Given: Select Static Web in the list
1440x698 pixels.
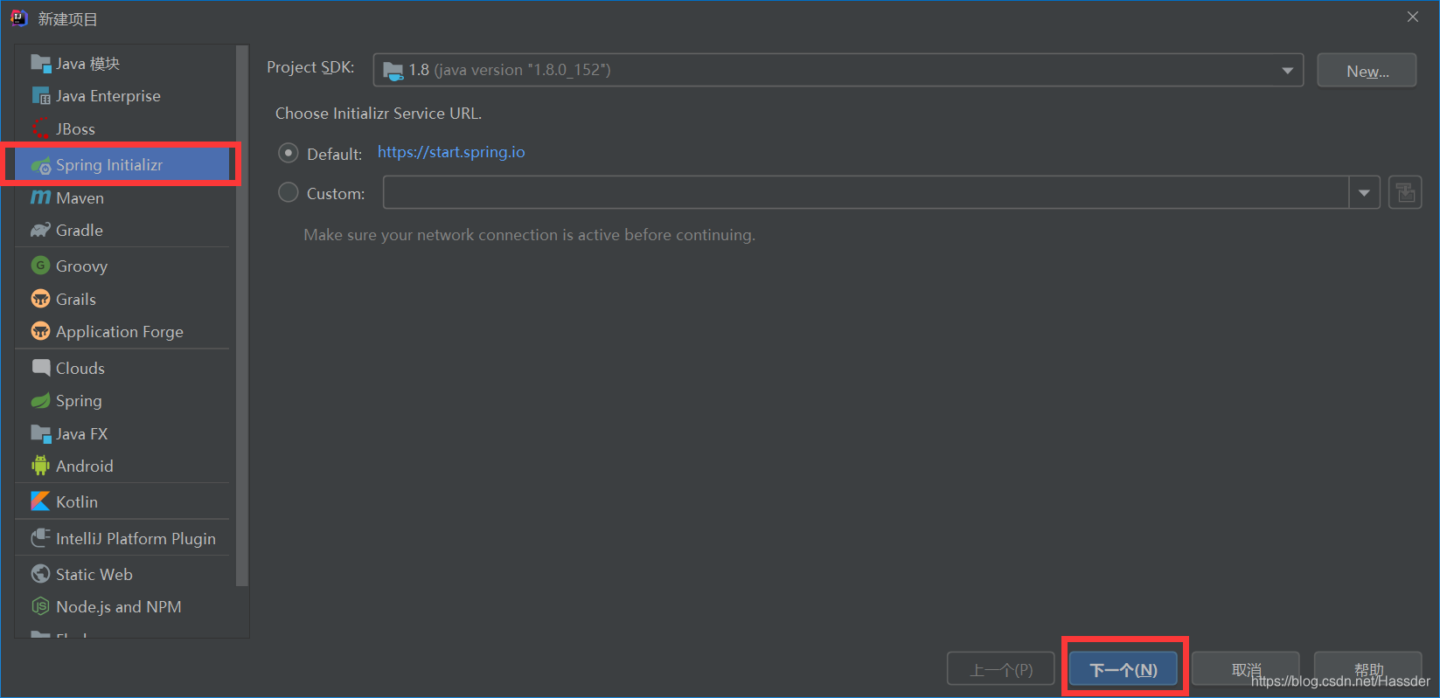Looking at the screenshot, I should [x=122, y=574].
